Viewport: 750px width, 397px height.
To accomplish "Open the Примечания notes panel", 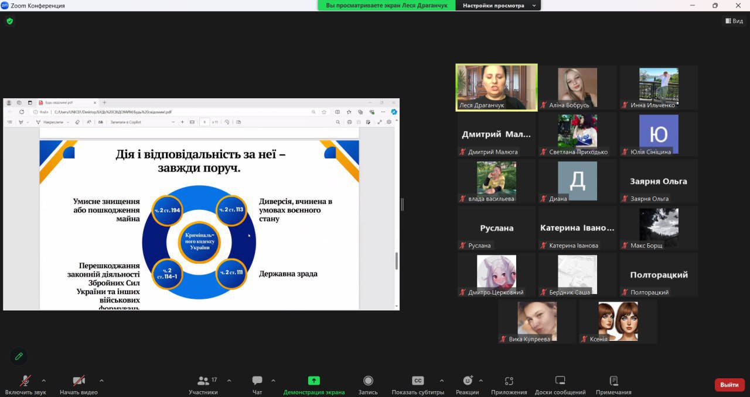I will click(613, 385).
